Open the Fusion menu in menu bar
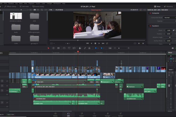This screenshot has width=176, height=117. pos(38,3)
